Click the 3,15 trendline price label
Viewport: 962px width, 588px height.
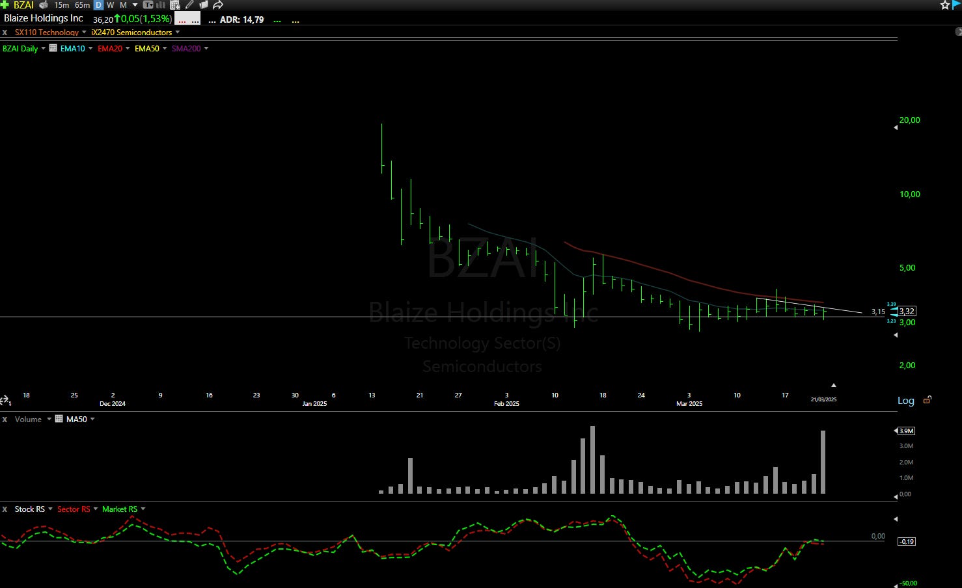coord(878,312)
